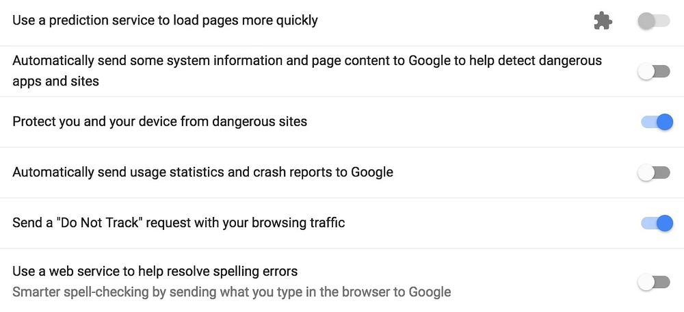Disable protection from dangerous sites

tap(657, 122)
